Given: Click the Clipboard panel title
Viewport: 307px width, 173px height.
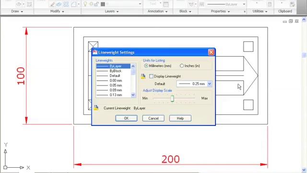Looking at the screenshot, I should [x=285, y=11].
